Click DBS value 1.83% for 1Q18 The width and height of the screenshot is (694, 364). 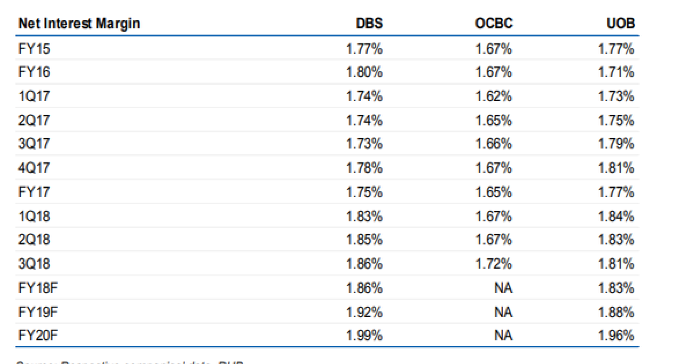click(x=364, y=216)
